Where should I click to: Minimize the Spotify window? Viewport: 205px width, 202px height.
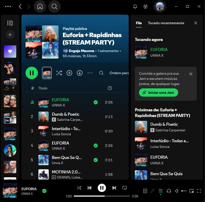pos(176,6)
